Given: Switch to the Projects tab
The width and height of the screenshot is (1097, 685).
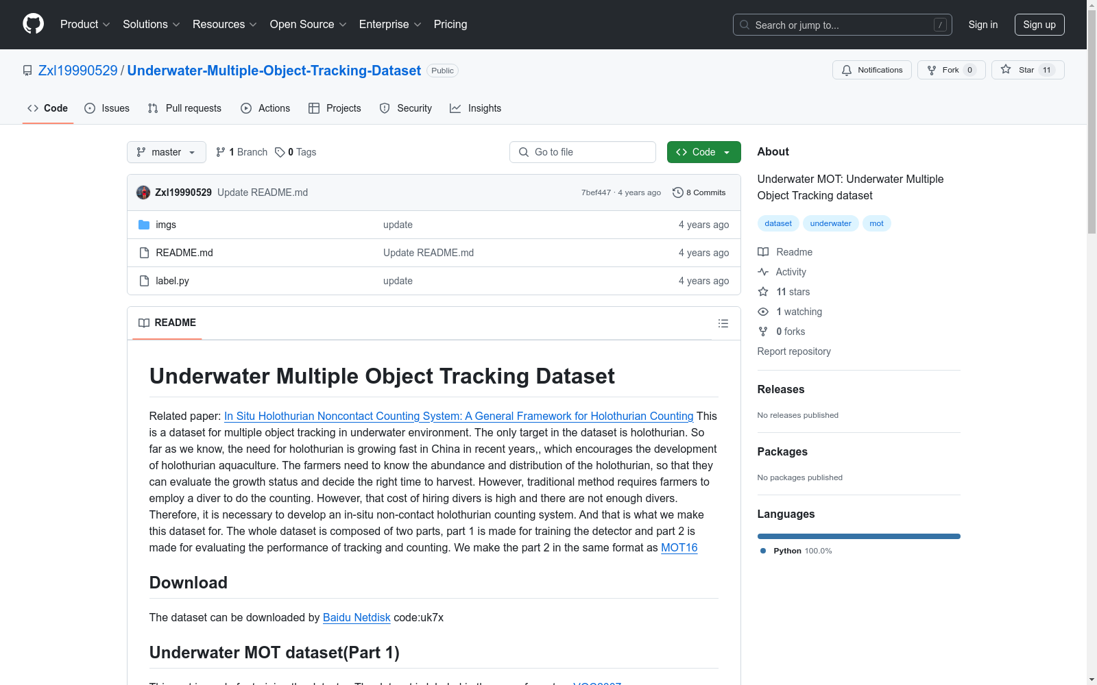Looking at the screenshot, I should [335, 108].
